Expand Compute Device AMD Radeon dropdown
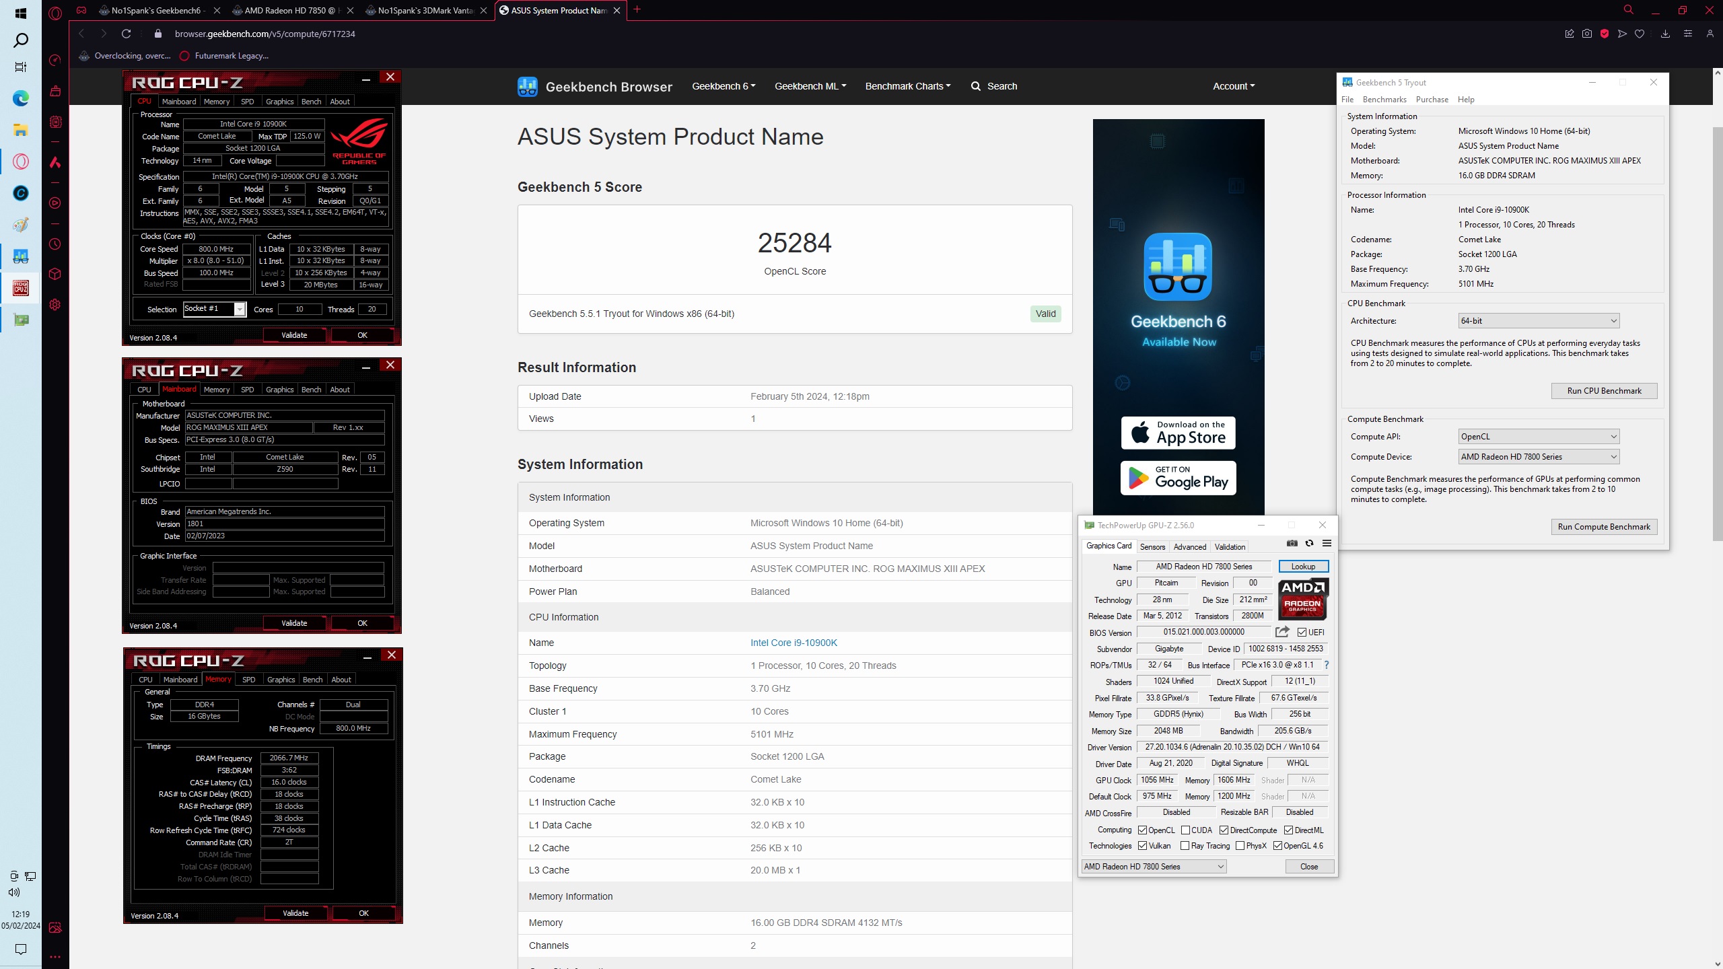The height and width of the screenshot is (969, 1723). point(1538,457)
